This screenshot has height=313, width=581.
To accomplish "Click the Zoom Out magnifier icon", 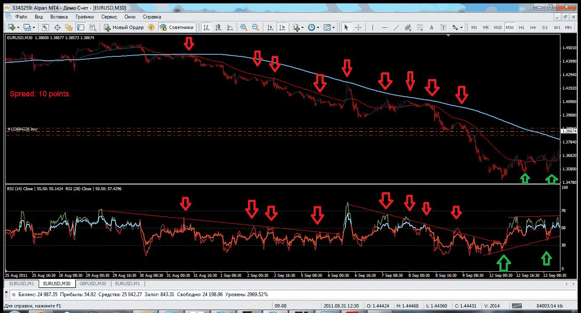I will [255, 27].
